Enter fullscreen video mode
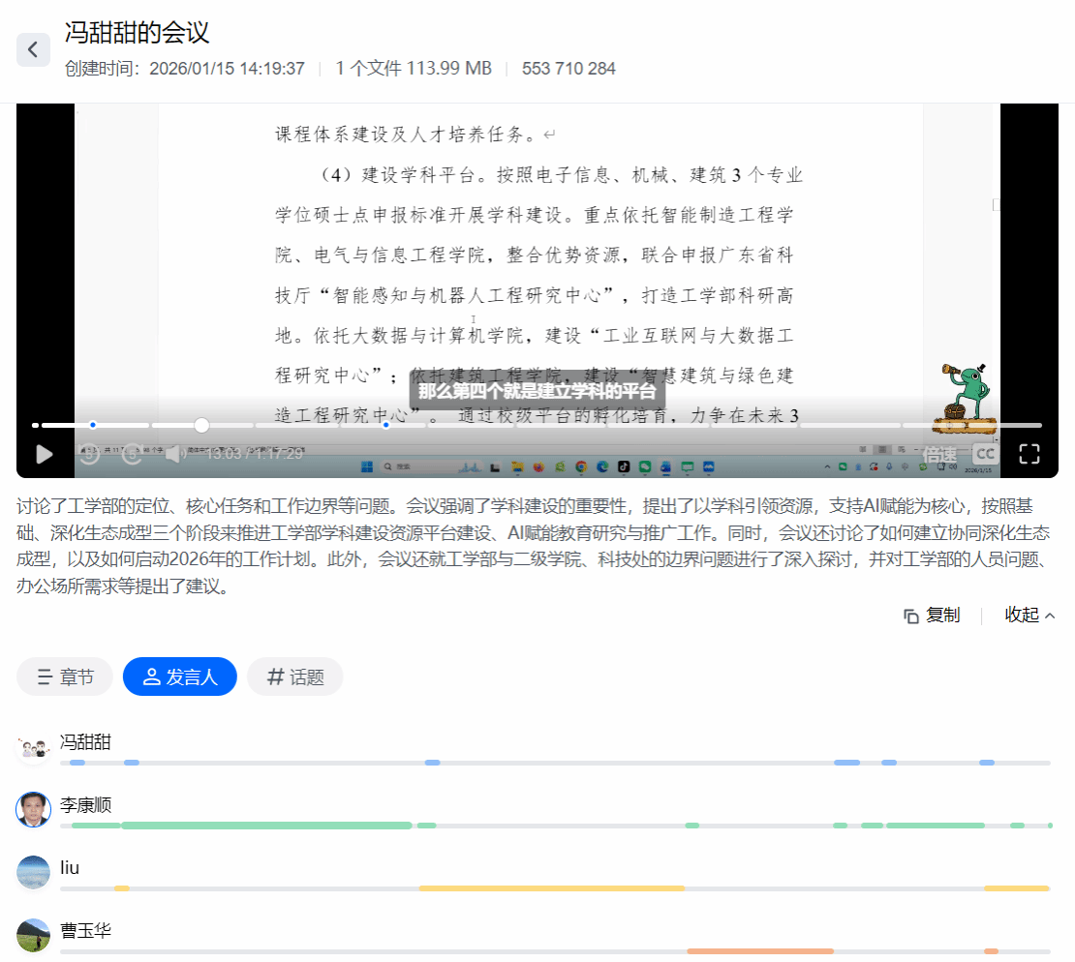The width and height of the screenshot is (1075, 962). click(1029, 454)
